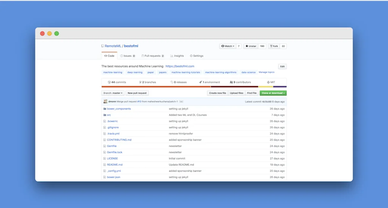Open the Clone or download dropdown

(273, 93)
